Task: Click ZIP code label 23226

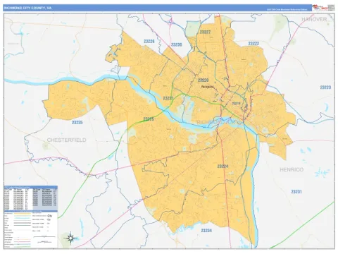Action: [x=149, y=42]
